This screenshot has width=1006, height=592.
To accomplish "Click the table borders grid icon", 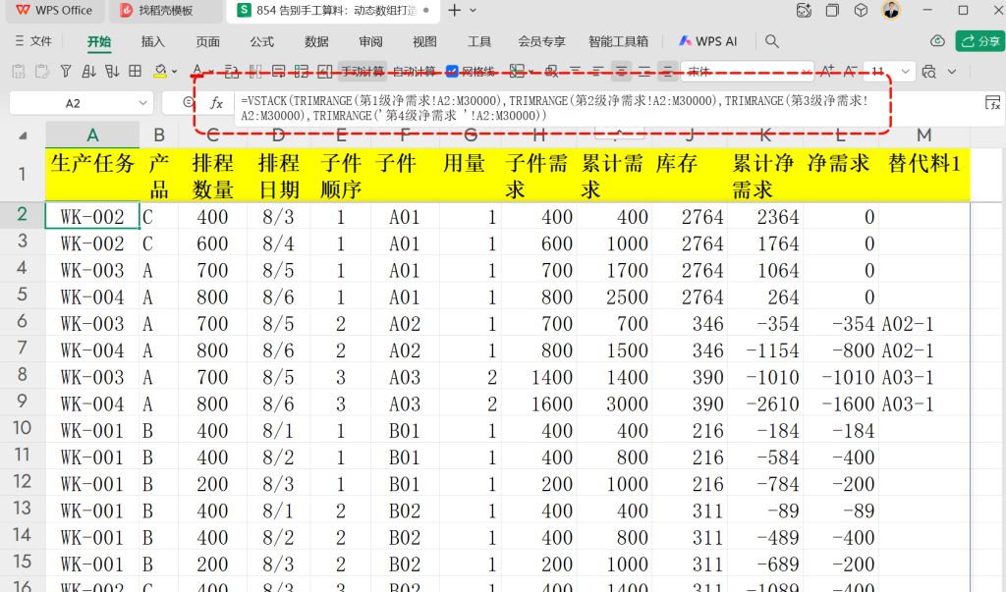I will (x=135, y=72).
